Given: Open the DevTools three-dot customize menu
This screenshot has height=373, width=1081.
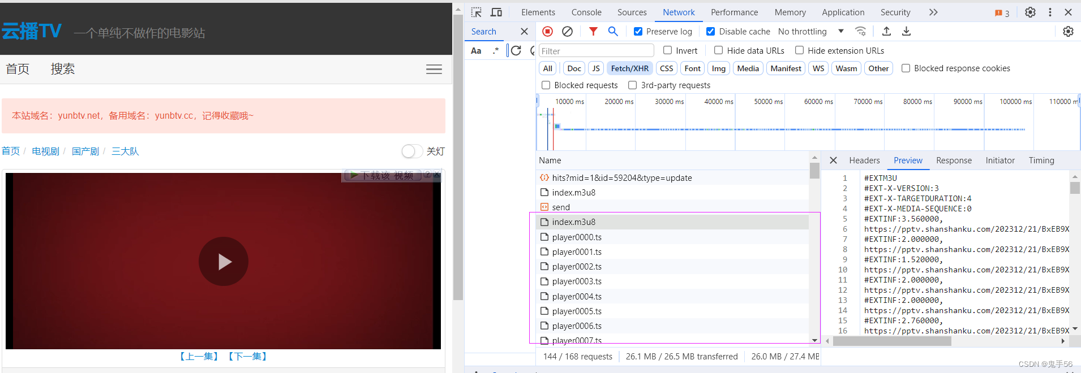Looking at the screenshot, I should [x=1050, y=12].
